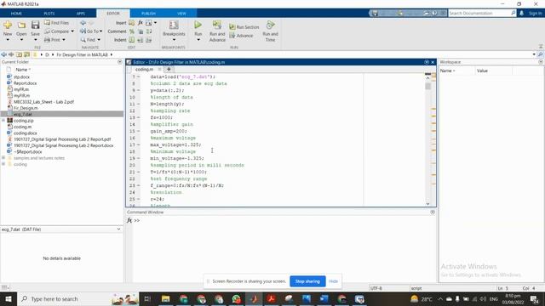Open Windows Start menu
This screenshot has width=545, height=306.
[9, 298]
